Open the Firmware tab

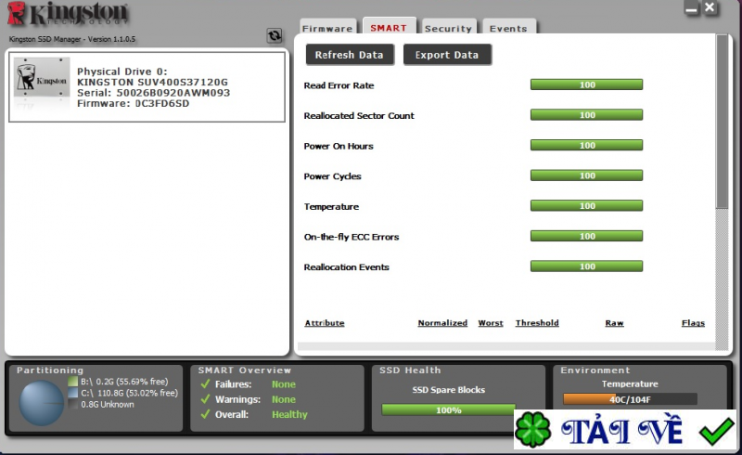click(327, 28)
